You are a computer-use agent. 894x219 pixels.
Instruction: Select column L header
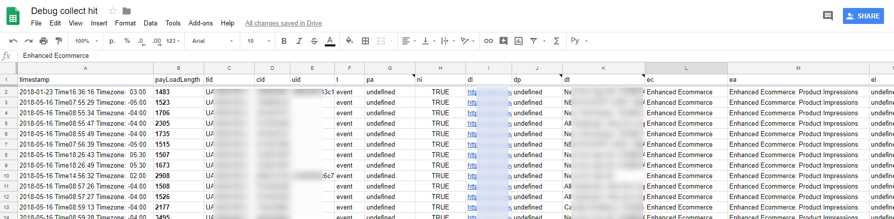686,68
